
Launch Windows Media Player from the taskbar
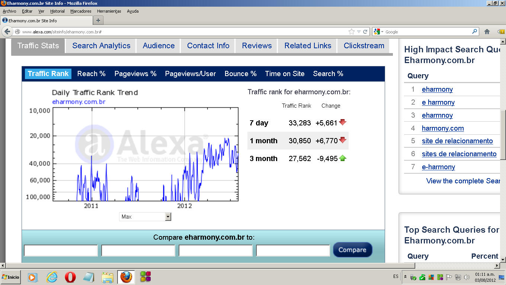pos(33,277)
